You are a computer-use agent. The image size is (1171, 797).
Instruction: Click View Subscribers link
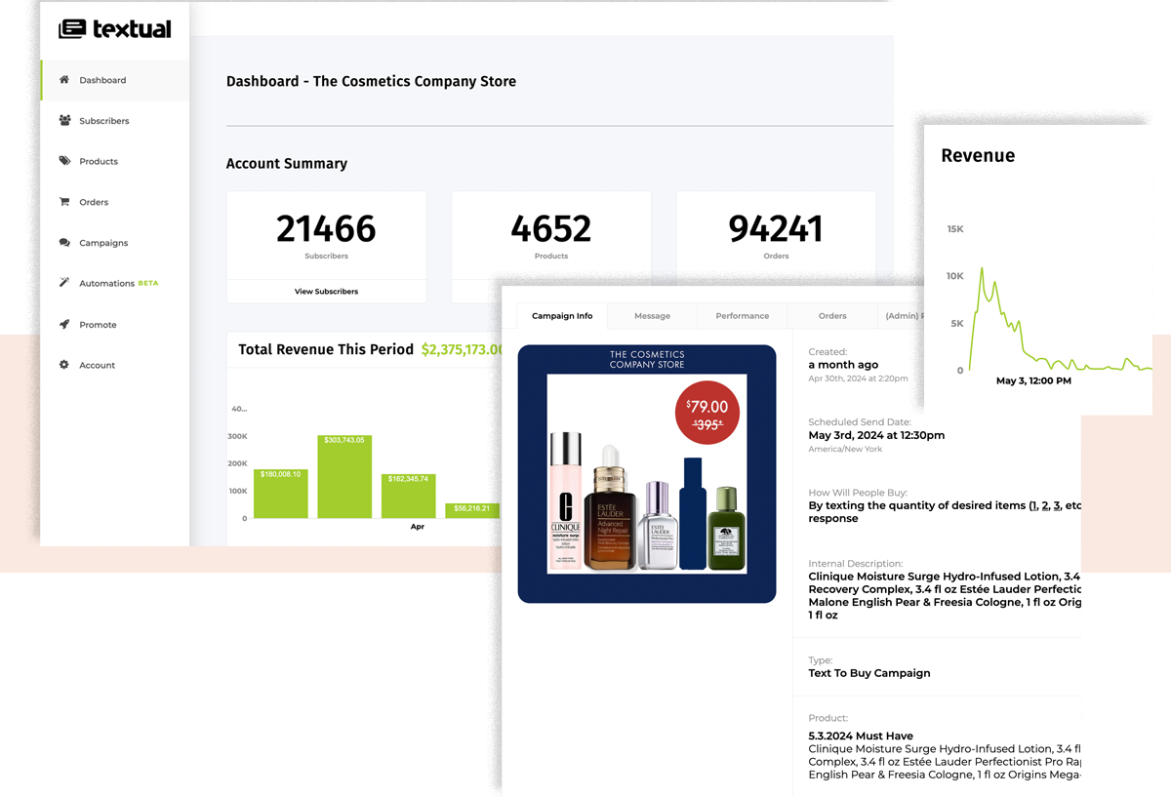click(326, 292)
